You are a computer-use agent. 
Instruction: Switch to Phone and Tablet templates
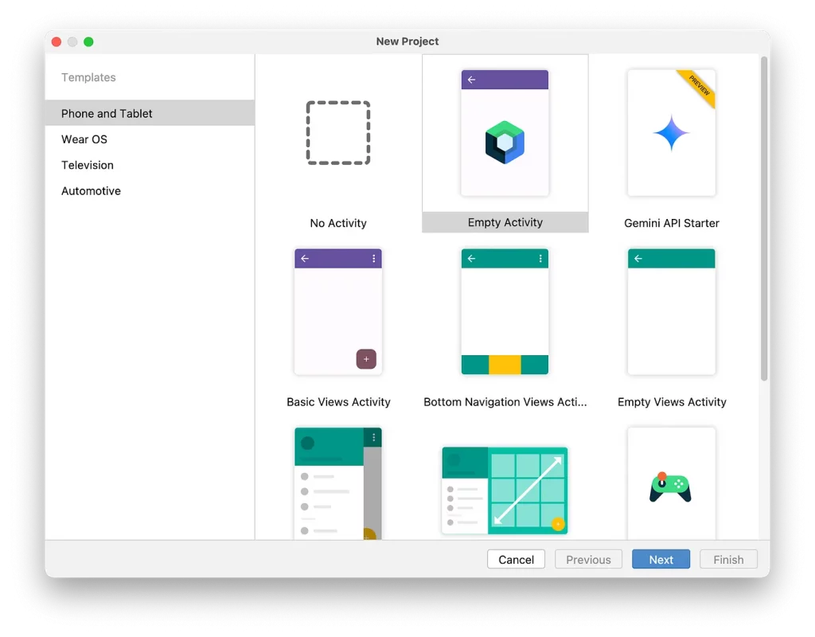pyautogui.click(x=107, y=113)
